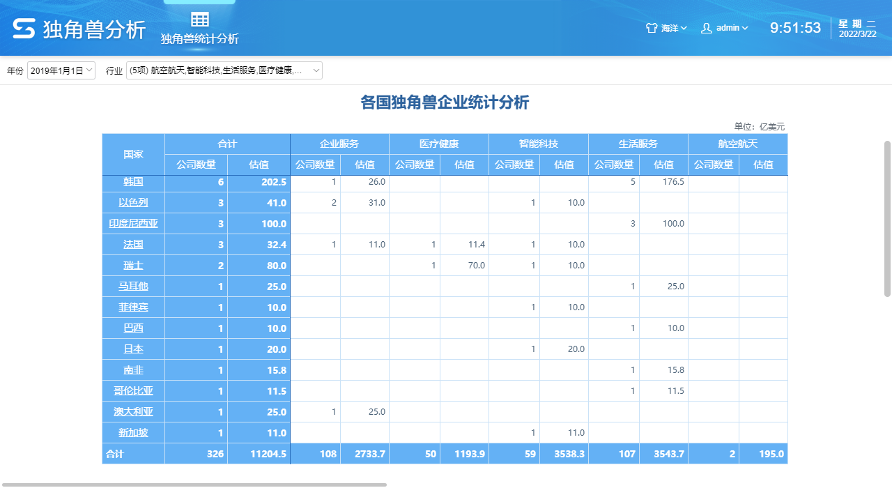This screenshot has width=892, height=488.
Task: Click the 企业服务 column header
Action: click(339, 144)
